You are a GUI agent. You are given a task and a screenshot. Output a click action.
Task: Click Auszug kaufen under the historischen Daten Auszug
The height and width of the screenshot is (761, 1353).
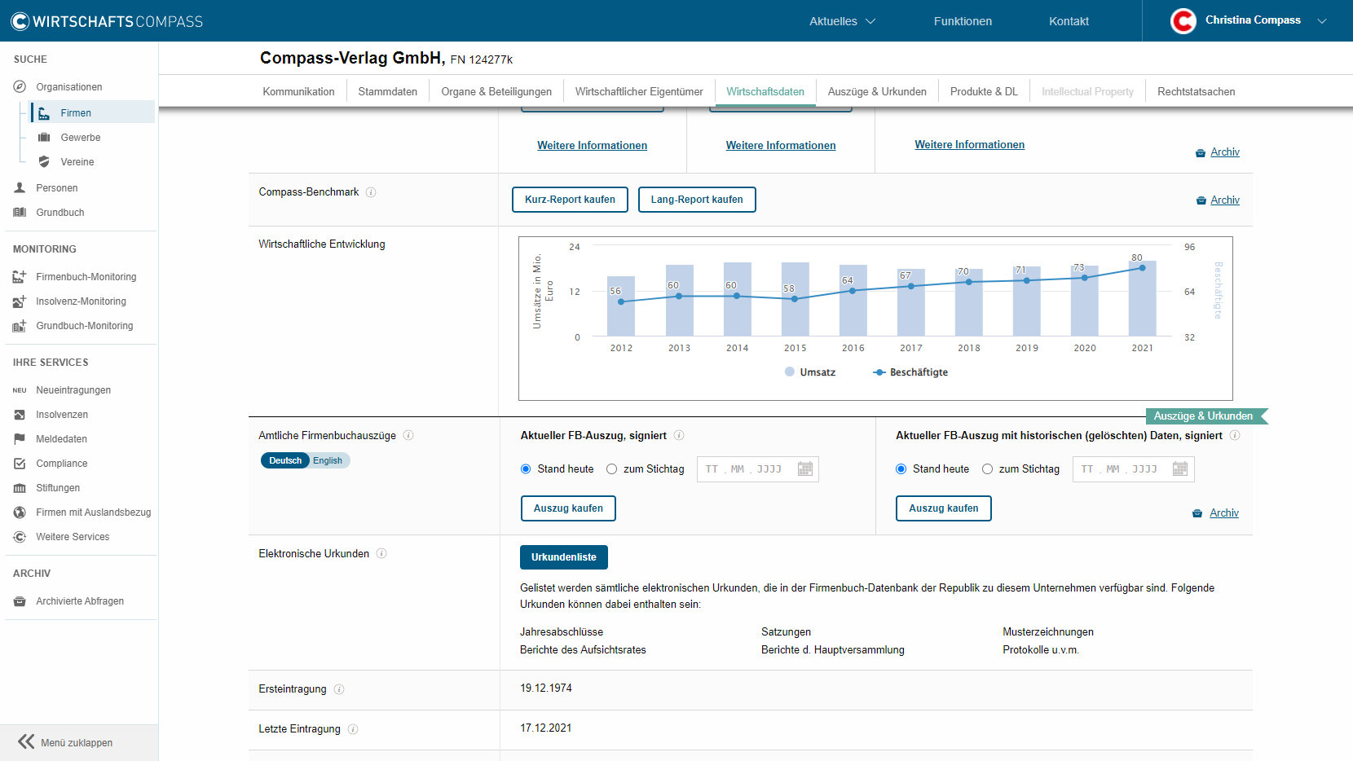[944, 508]
